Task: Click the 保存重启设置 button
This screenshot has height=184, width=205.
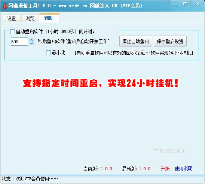Action: click(170, 41)
